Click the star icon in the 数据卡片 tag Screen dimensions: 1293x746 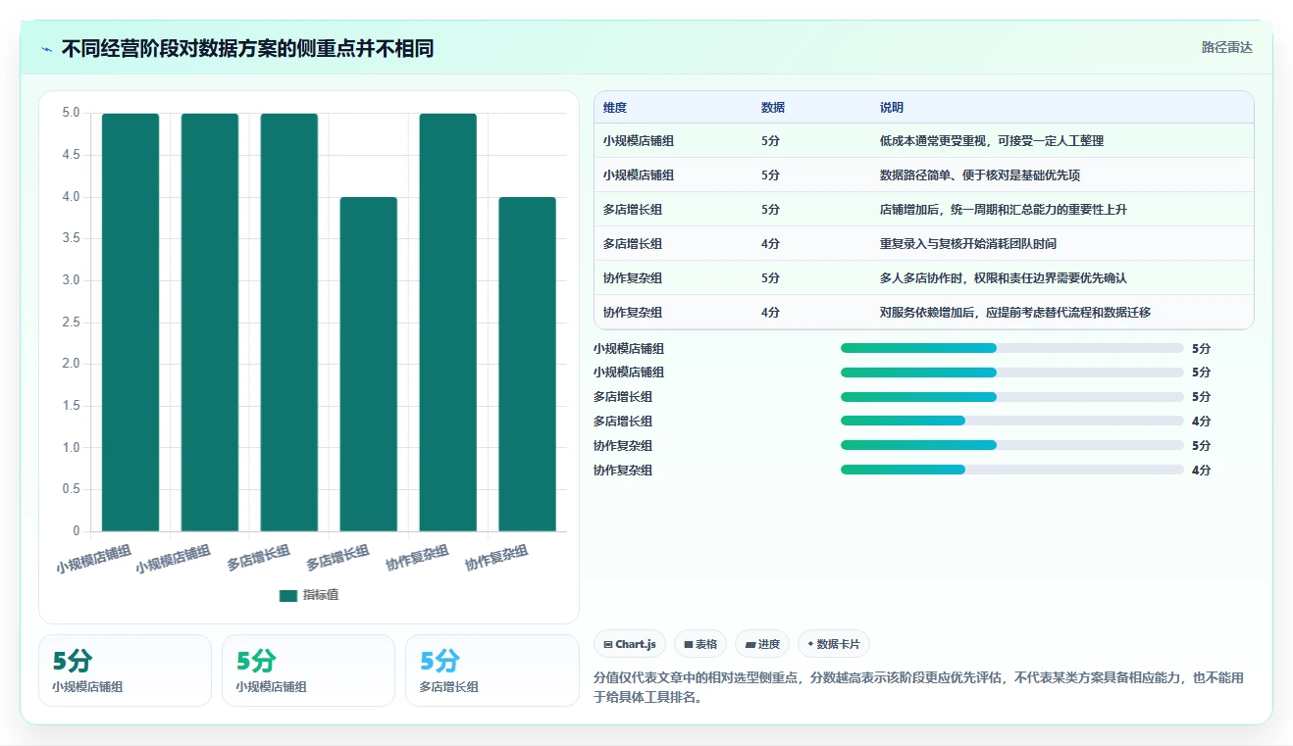click(810, 644)
